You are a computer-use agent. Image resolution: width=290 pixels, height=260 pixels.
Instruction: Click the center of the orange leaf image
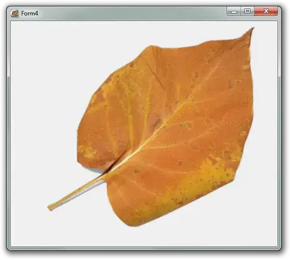tap(165, 128)
